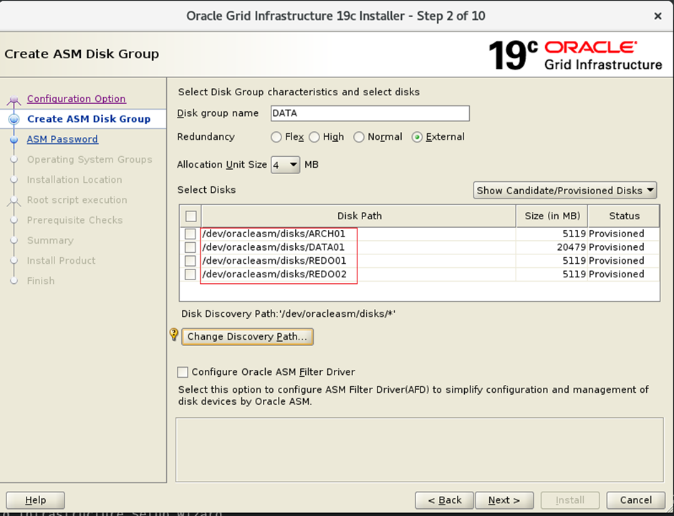Viewport: 674px width, 516px height.
Task: Select High redundancy option
Action: coord(314,137)
